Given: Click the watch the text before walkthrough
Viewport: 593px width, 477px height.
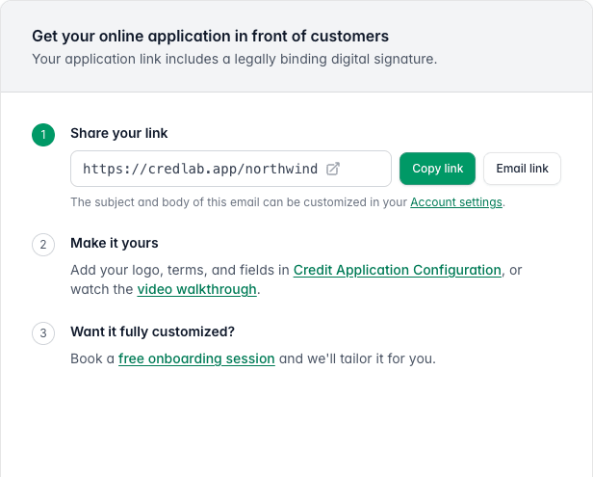Looking at the screenshot, I should coord(102,289).
